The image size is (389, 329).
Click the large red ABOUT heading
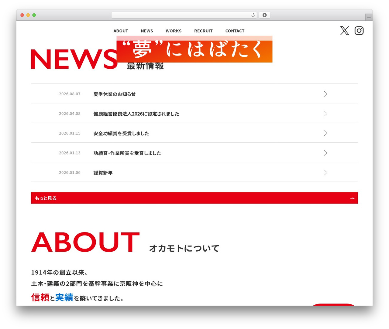click(x=85, y=242)
